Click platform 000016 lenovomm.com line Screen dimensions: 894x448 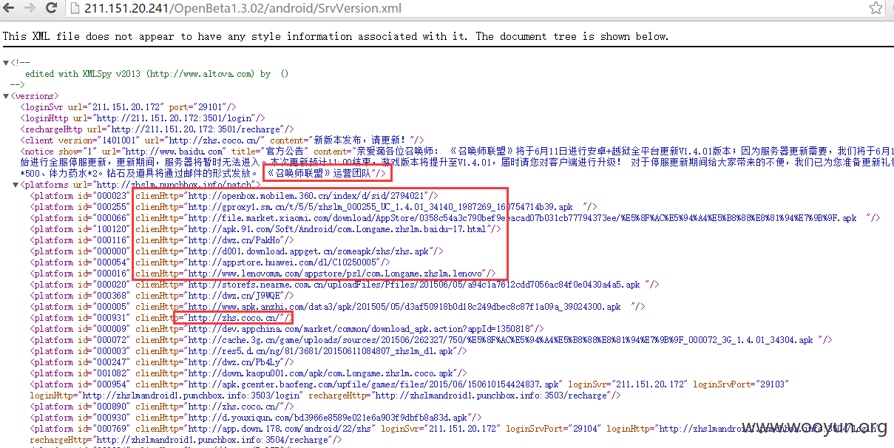click(x=262, y=274)
